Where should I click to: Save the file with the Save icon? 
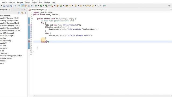tap(4, 6)
